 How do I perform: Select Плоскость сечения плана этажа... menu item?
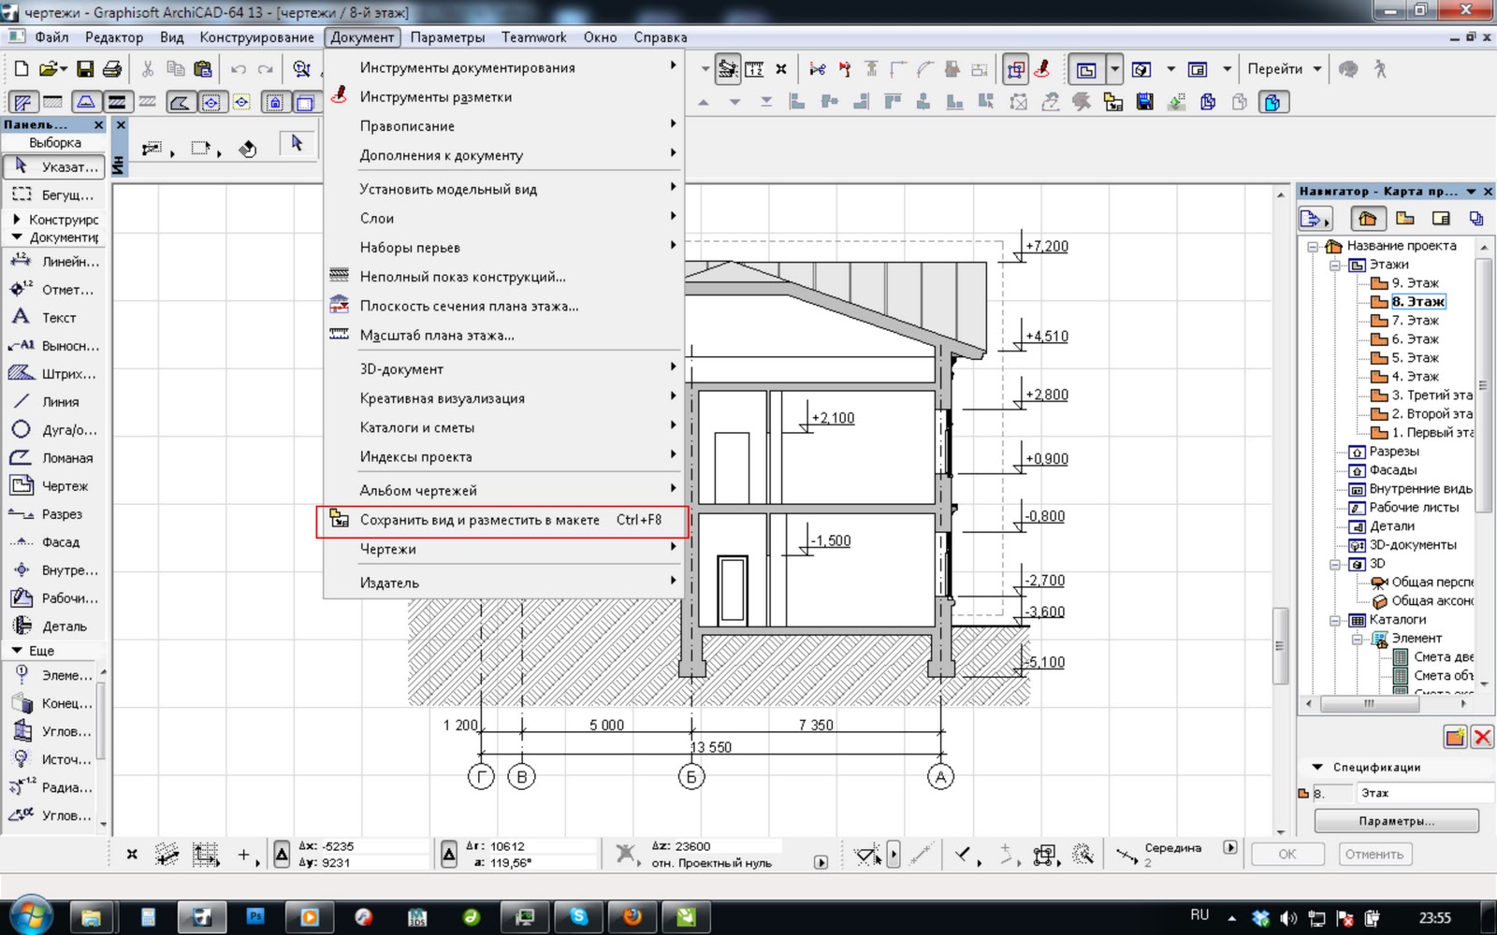coord(503,306)
